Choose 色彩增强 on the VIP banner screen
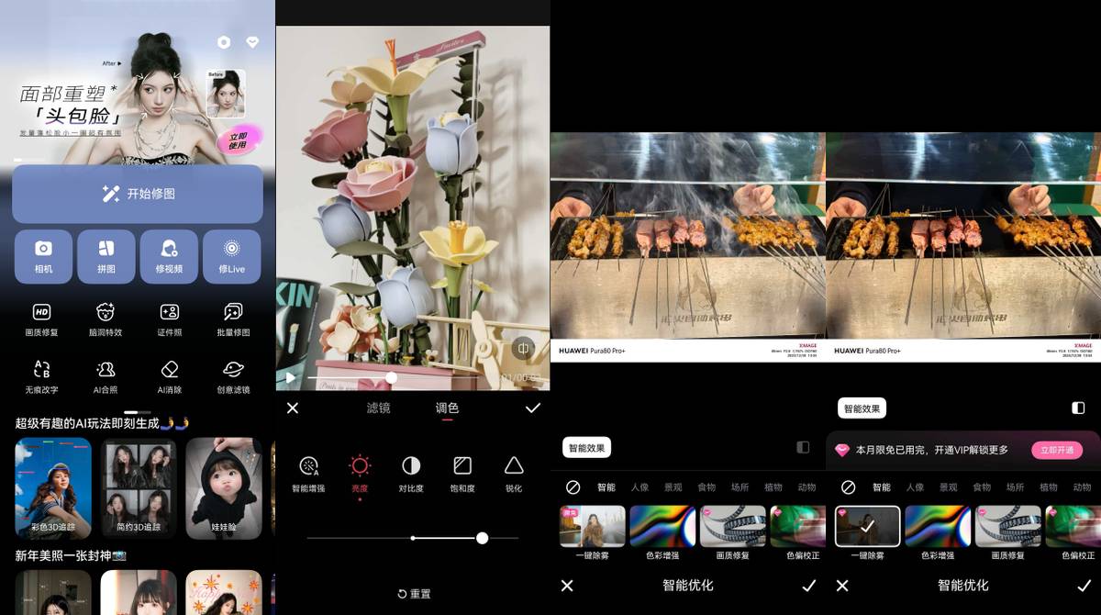The height and width of the screenshot is (615, 1101). point(938,526)
